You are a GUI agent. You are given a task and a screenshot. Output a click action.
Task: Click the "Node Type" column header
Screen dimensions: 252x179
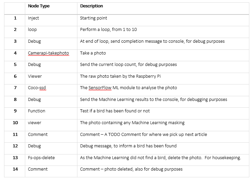pyautogui.click(x=39, y=6)
